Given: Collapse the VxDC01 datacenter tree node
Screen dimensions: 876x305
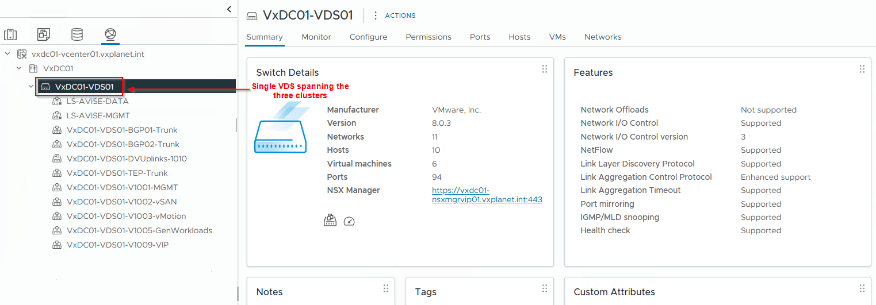Looking at the screenshot, I should tap(19, 68).
